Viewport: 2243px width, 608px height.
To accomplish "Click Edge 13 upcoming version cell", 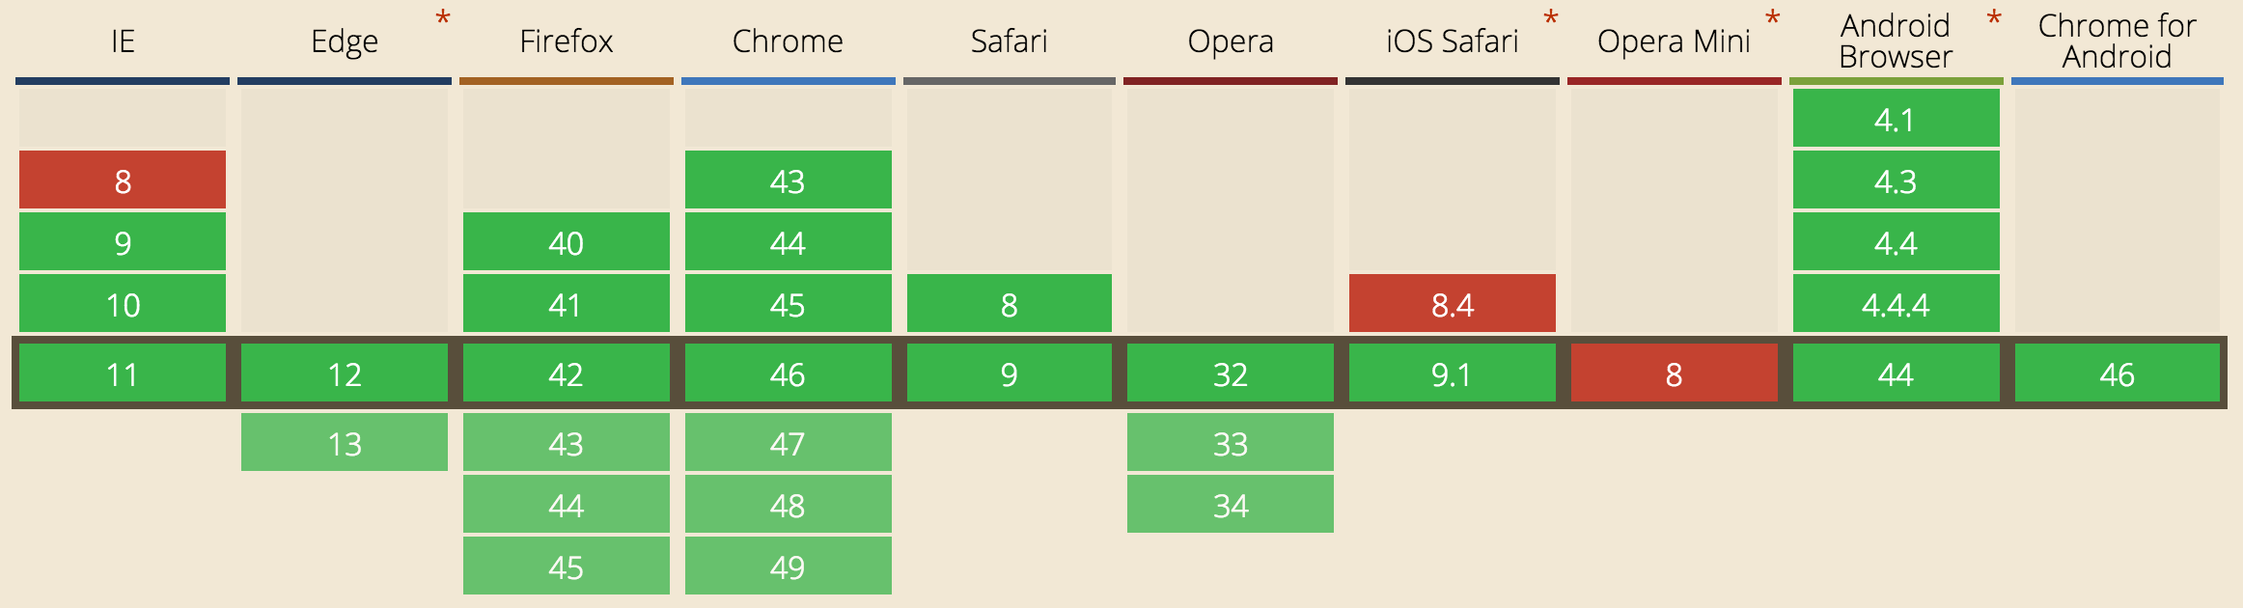I will pyautogui.click(x=345, y=442).
